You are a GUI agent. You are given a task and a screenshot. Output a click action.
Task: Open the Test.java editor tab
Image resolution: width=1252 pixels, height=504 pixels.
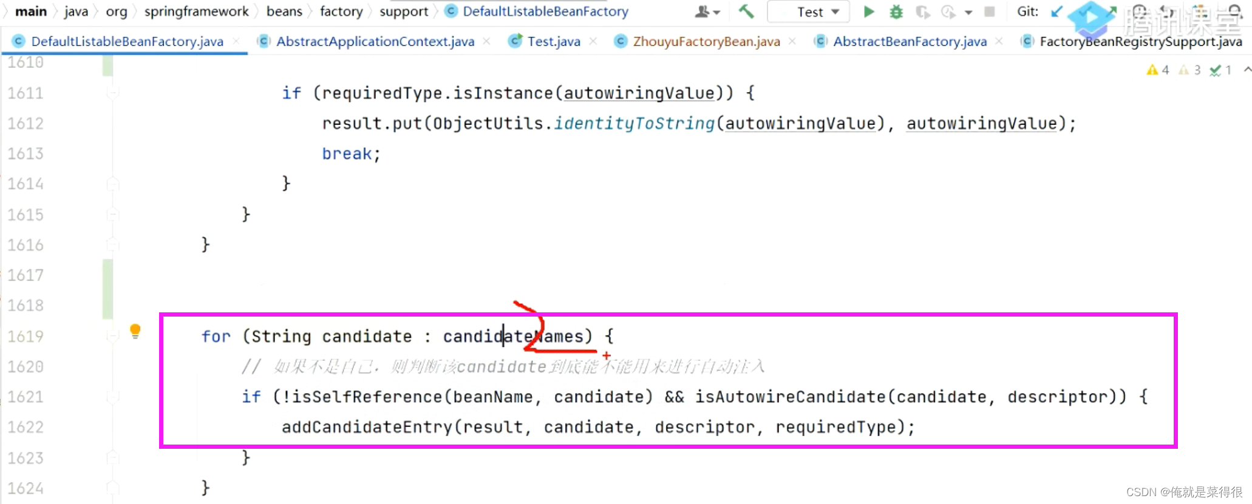point(554,41)
